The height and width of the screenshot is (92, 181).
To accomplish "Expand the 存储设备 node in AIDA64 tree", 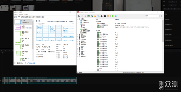I will pyautogui.click(x=78, y=43).
